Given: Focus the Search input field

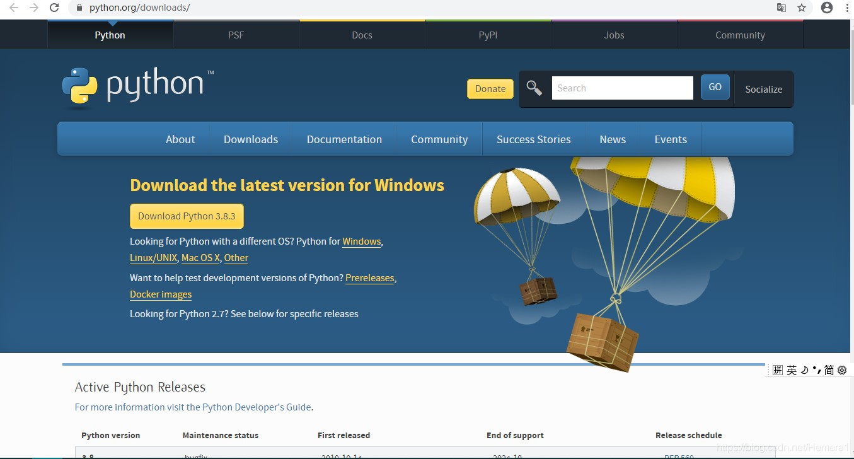Looking at the screenshot, I should (622, 88).
